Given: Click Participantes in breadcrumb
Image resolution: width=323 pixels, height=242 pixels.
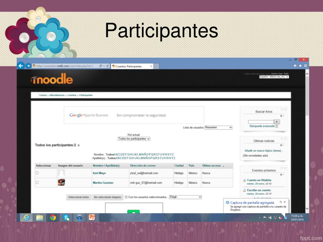Looking at the screenshot, I should (x=86, y=95).
